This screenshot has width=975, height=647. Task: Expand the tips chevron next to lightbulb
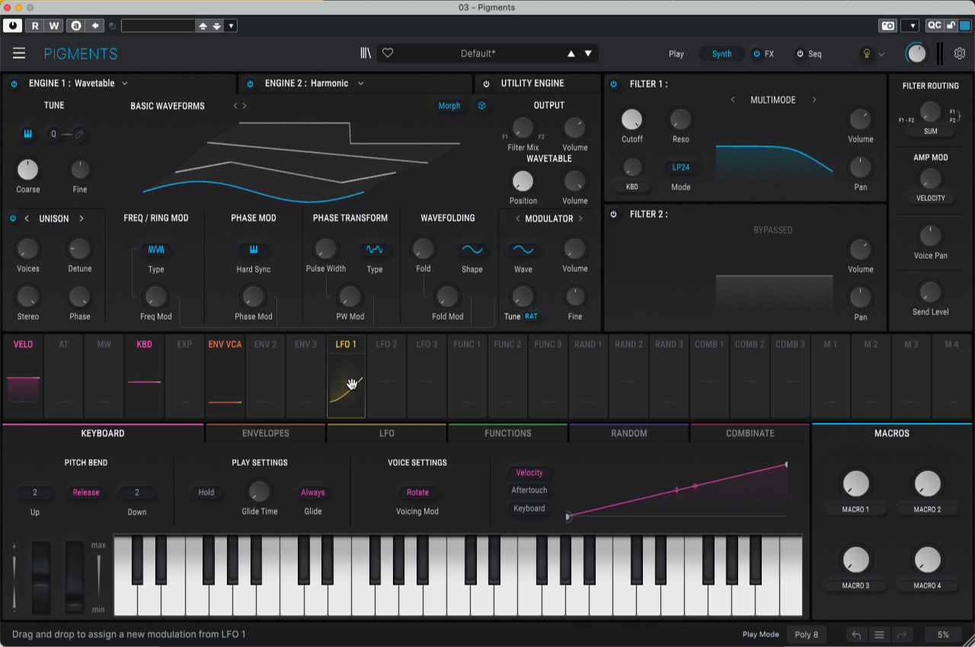click(882, 54)
